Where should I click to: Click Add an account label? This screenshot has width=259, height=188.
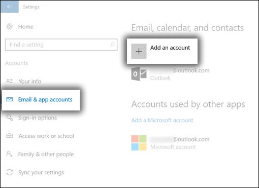[170, 48]
